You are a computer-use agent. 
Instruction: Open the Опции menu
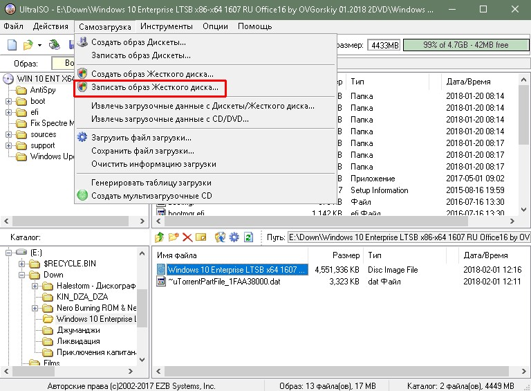[215, 26]
